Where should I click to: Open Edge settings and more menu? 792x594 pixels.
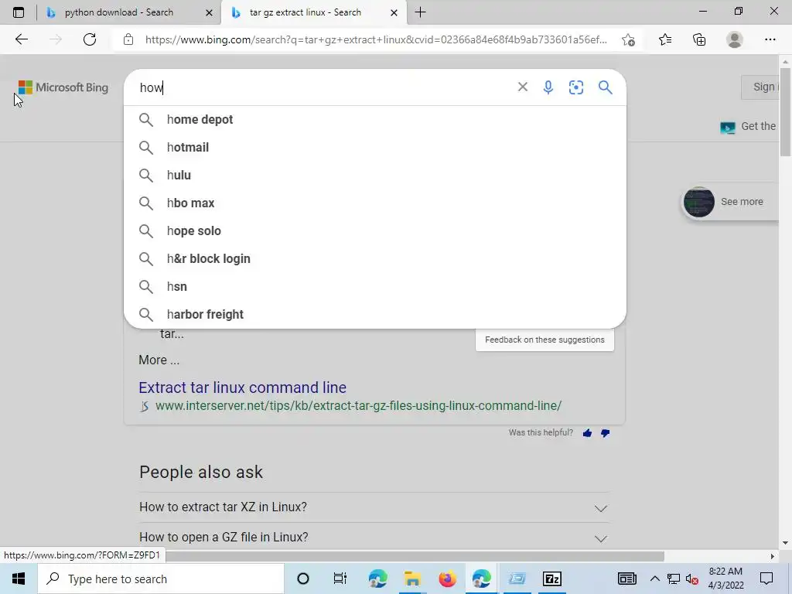(x=770, y=39)
